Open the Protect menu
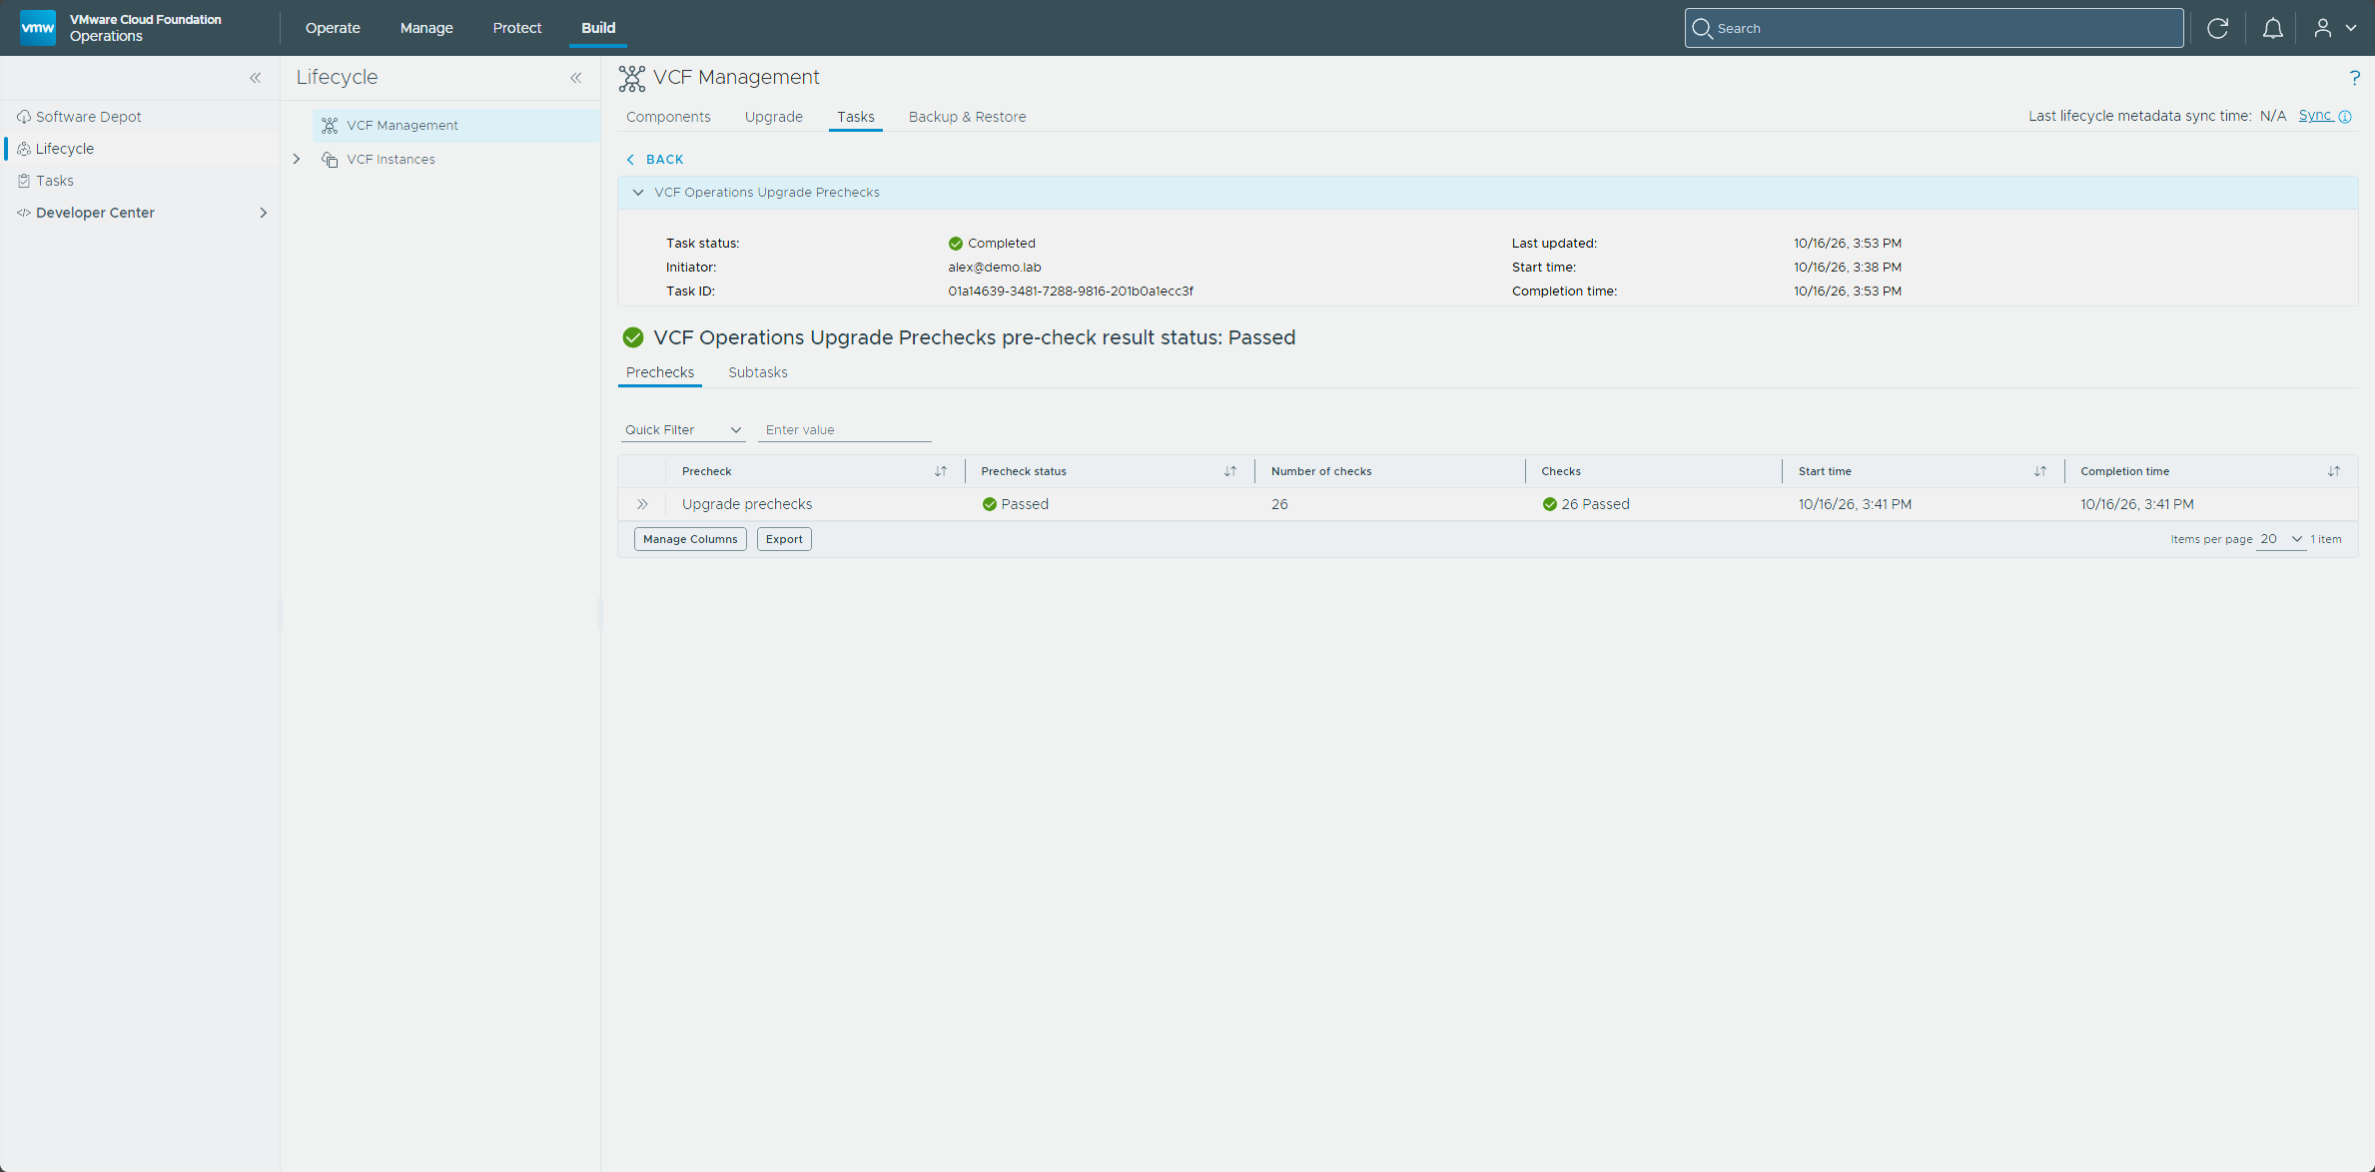The image size is (2375, 1172). point(517,28)
